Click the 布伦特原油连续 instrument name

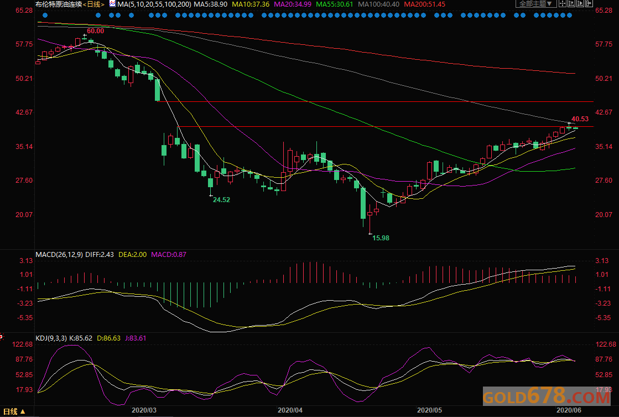[59, 4]
